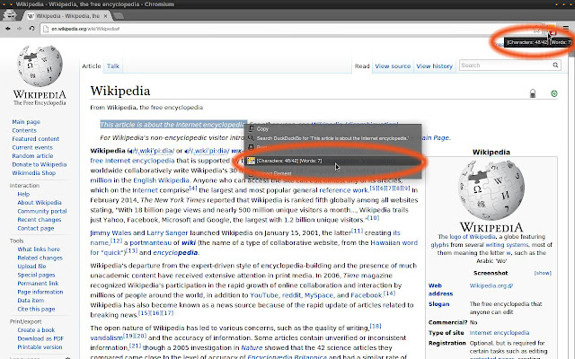Click the Copy icon in the context menu
This screenshot has height=359, width=575.
pos(251,128)
